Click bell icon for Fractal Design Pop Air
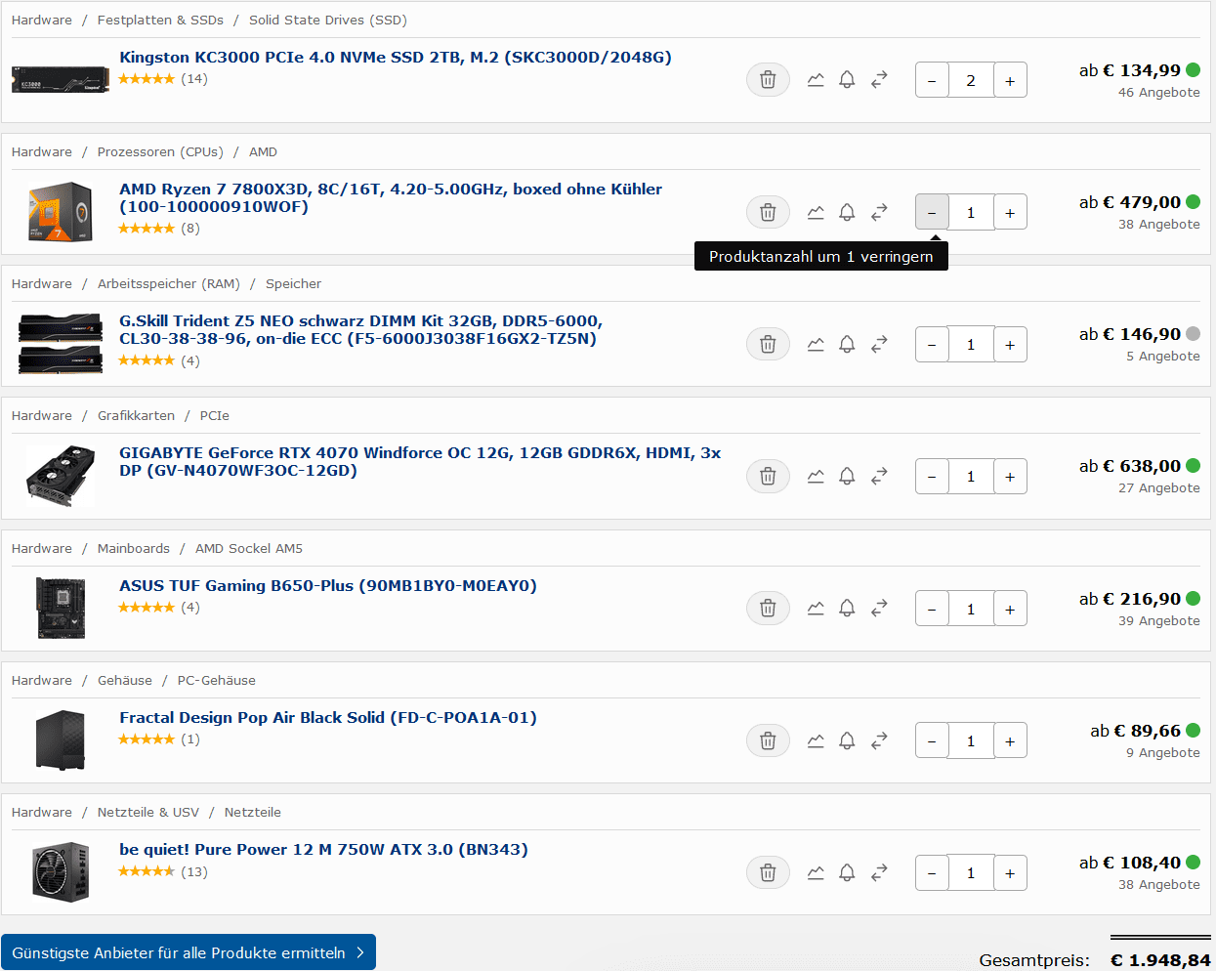1216x971 pixels. [847, 740]
